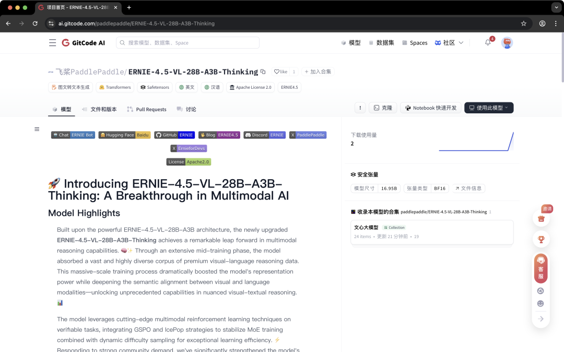Image resolution: width=564 pixels, height=352 pixels.
Task: Copy the model name with the copy icon
Action: [263, 72]
